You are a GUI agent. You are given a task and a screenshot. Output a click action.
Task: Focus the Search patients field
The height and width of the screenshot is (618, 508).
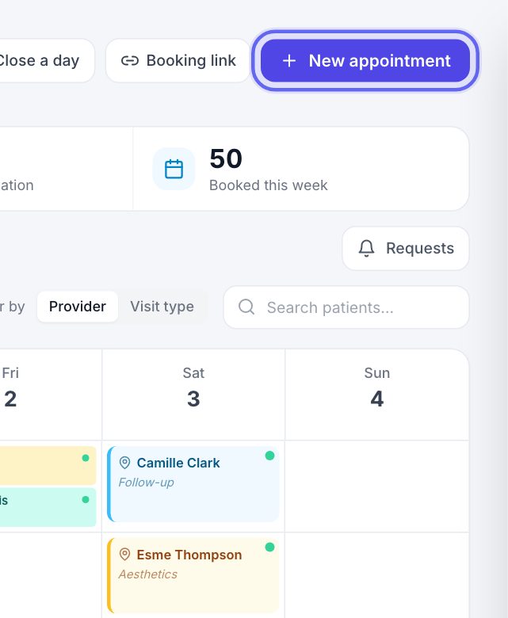click(x=346, y=307)
